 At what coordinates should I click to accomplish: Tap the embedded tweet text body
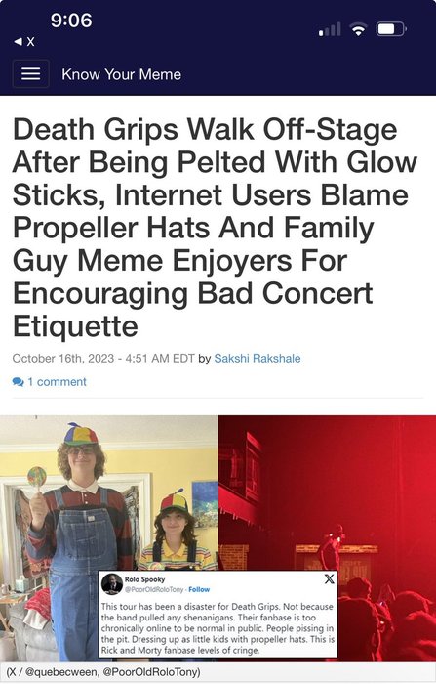[218, 628]
